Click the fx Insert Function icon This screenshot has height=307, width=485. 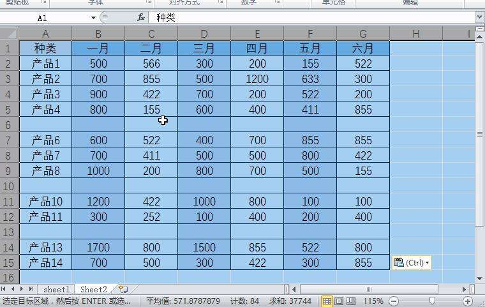pyautogui.click(x=141, y=17)
